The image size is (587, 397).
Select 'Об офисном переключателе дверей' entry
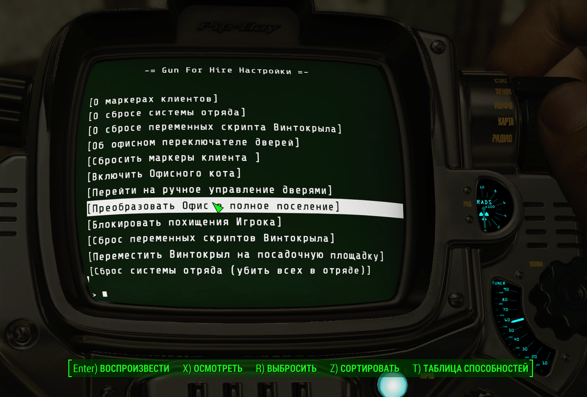point(194,143)
